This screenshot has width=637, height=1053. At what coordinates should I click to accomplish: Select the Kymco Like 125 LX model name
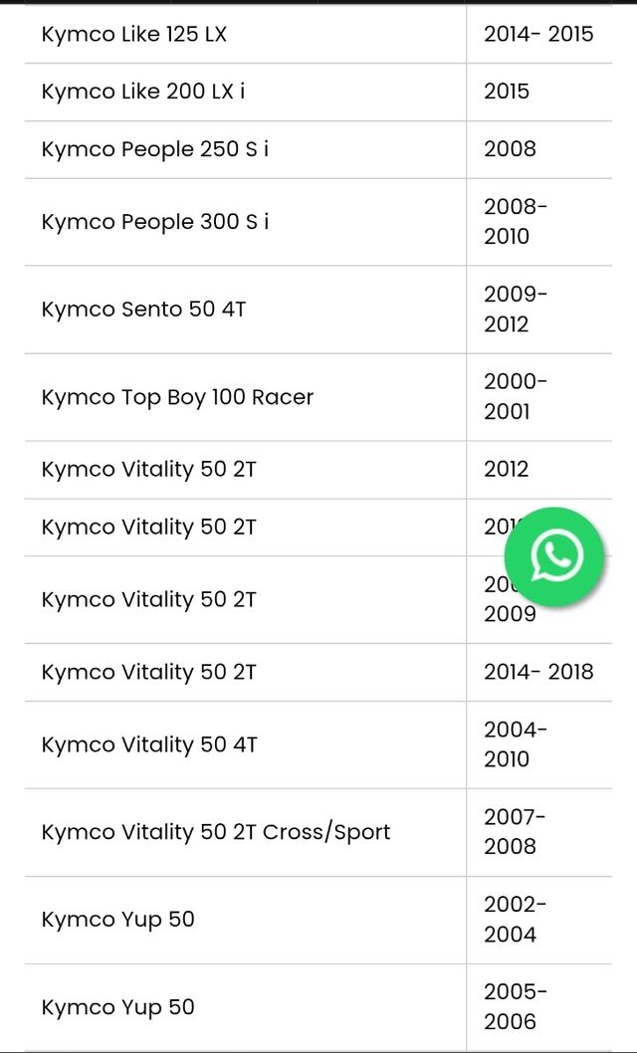pos(134,34)
